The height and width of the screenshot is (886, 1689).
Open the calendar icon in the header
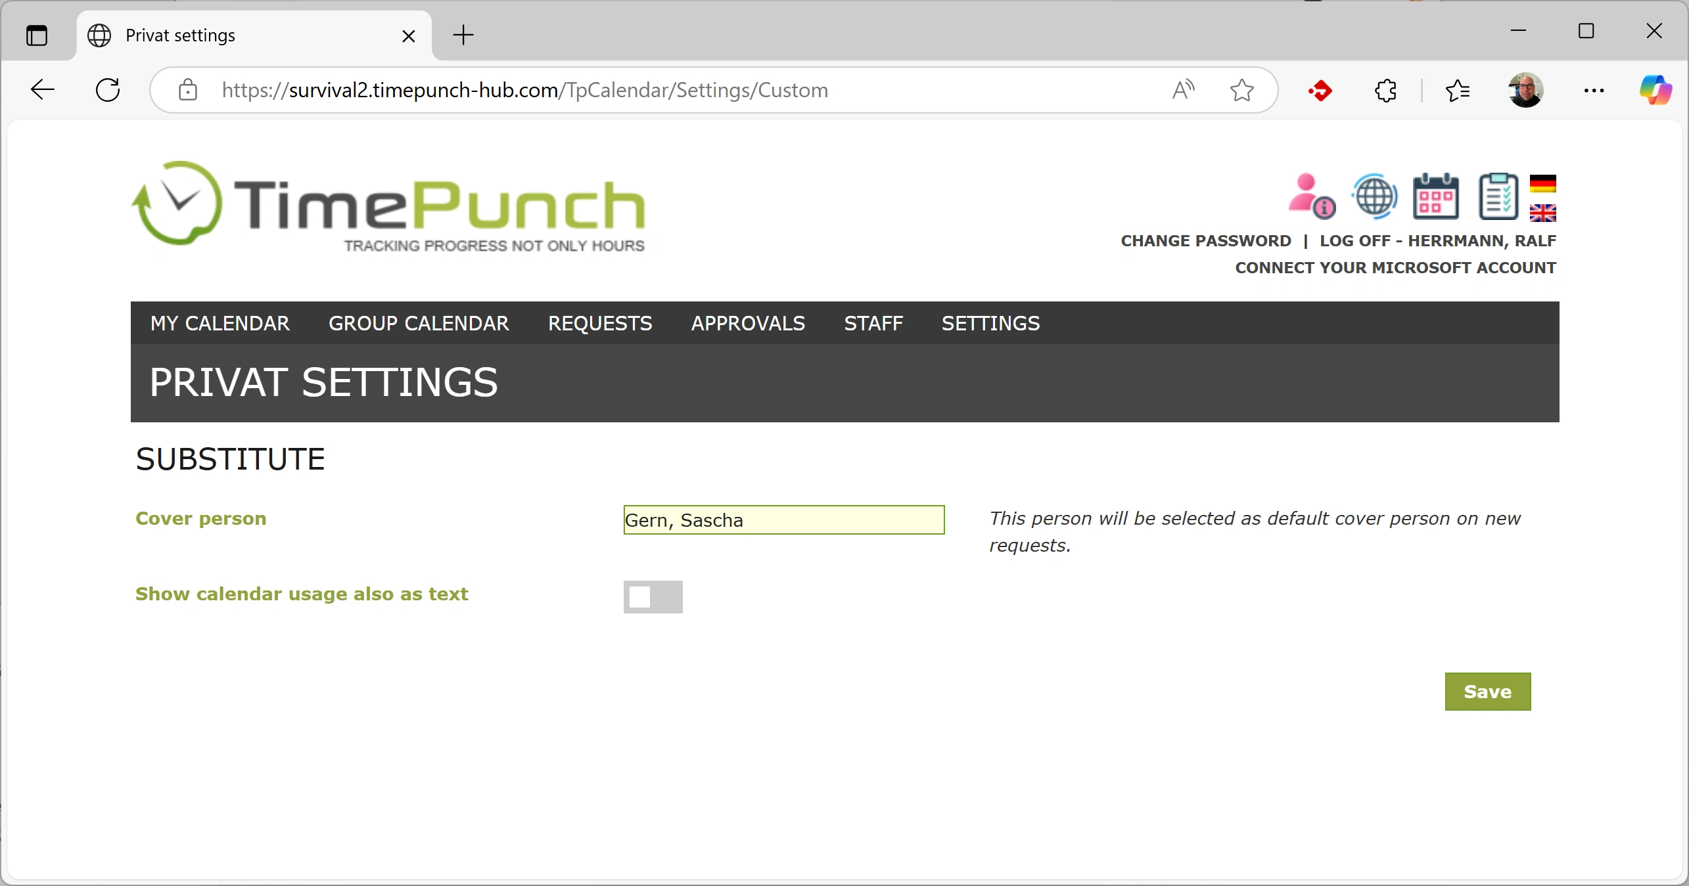point(1436,196)
